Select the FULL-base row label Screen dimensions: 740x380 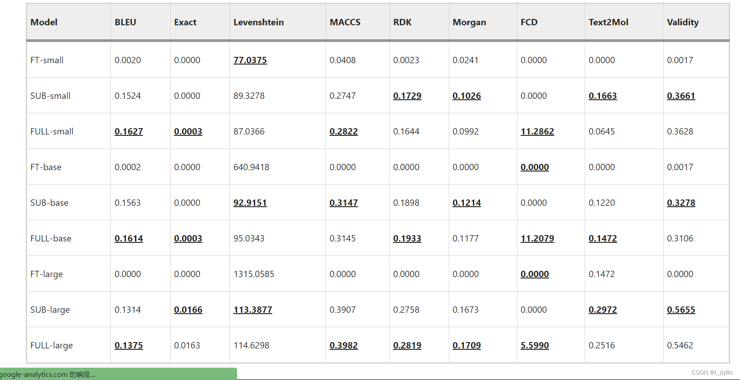click(x=51, y=238)
